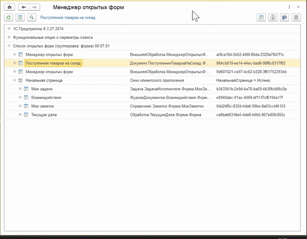Image resolution: width=307 pixels, height=239 pixels.
Task: Click GUID '864cb019-ee14-44ec-bad6-90f6c0317f02'
Action: tap(251, 63)
